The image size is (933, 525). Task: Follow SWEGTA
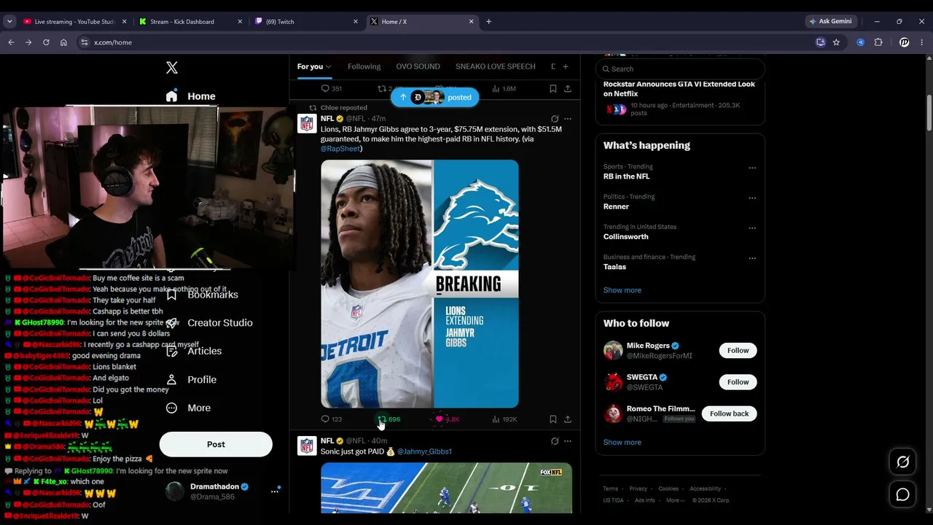(738, 382)
